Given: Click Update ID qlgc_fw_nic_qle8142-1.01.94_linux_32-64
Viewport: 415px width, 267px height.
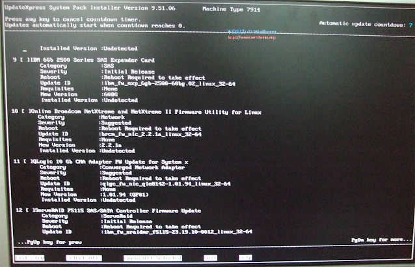Looking at the screenshot, I should (167, 184).
